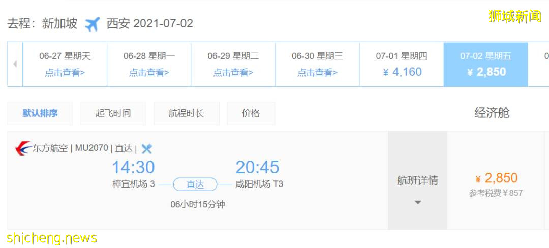Click the 参考税费 ¥857 tax text

click(x=496, y=193)
